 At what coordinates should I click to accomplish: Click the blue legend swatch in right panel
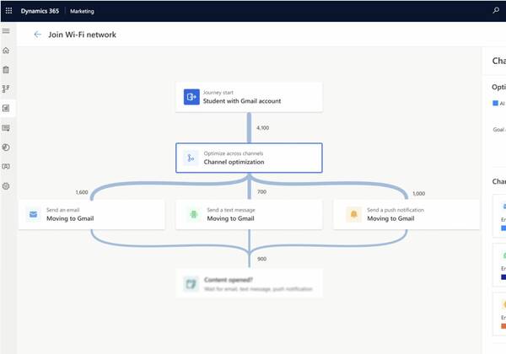coord(496,104)
